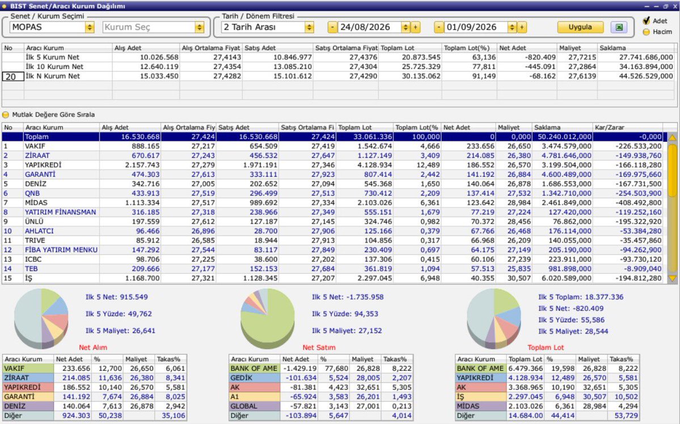Click the Saklama header in broker table
The image size is (680, 424).
(563, 128)
